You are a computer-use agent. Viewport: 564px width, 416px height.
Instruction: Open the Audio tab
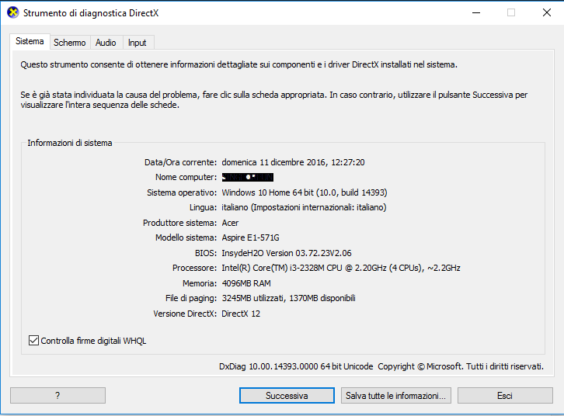(106, 43)
